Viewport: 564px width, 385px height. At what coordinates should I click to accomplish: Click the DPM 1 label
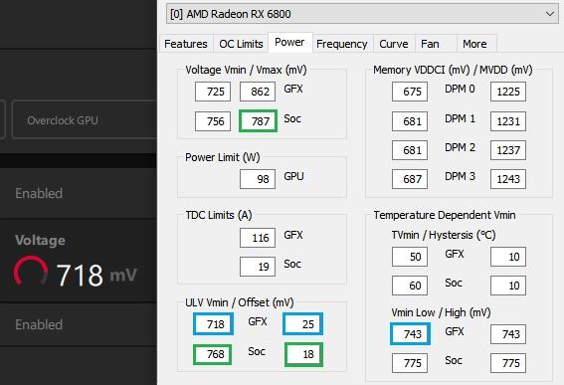460,118
